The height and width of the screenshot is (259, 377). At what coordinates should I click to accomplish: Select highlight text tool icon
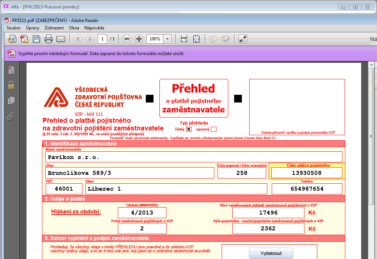[226, 39]
